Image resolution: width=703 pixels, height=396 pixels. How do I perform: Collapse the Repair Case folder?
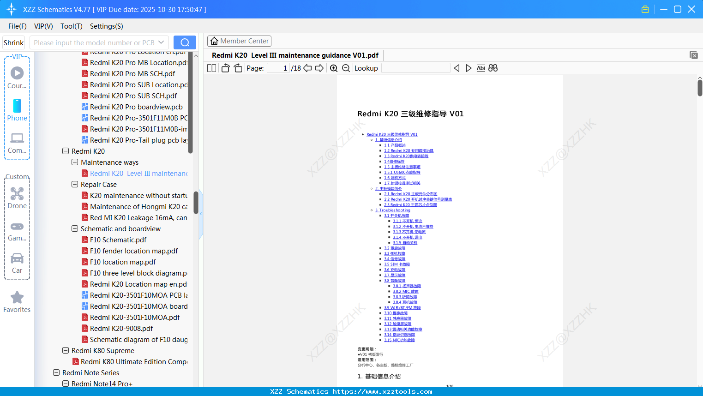(x=75, y=184)
